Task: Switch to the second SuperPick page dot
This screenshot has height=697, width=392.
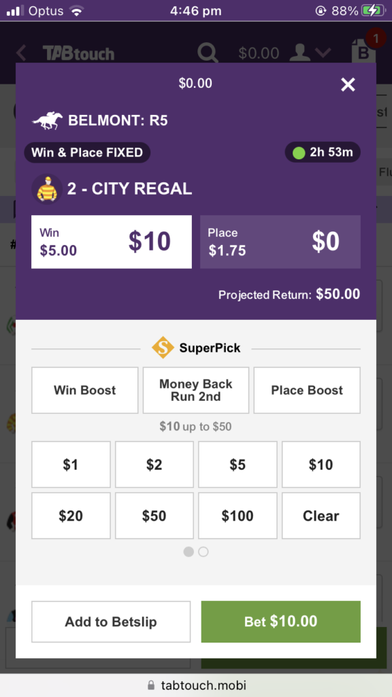Action: (x=203, y=552)
